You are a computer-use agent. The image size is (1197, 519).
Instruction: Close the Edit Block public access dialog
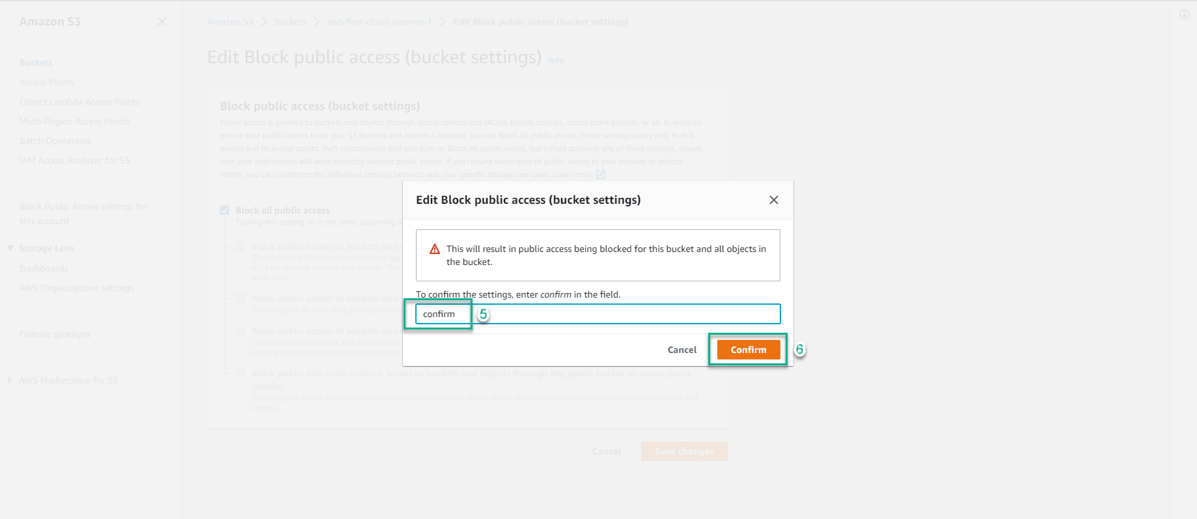(x=774, y=200)
